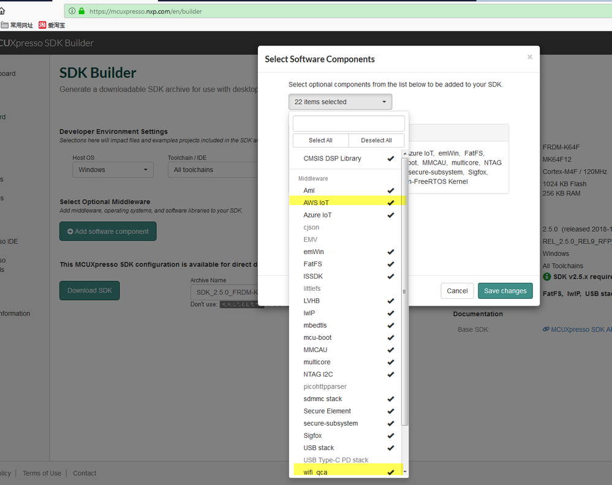This screenshot has width=612, height=485.
Task: Select the picohttpparser list item
Action: click(x=346, y=386)
